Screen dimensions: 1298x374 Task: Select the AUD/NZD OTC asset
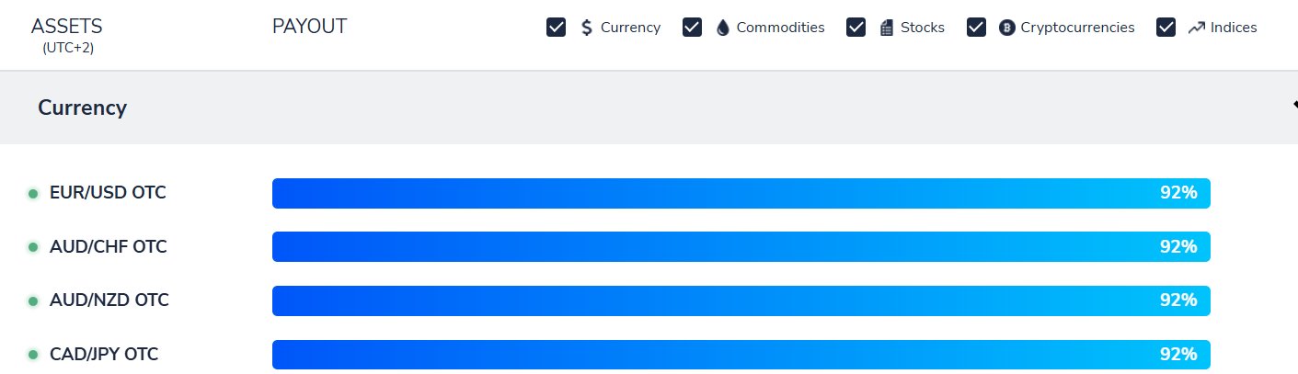coord(109,300)
